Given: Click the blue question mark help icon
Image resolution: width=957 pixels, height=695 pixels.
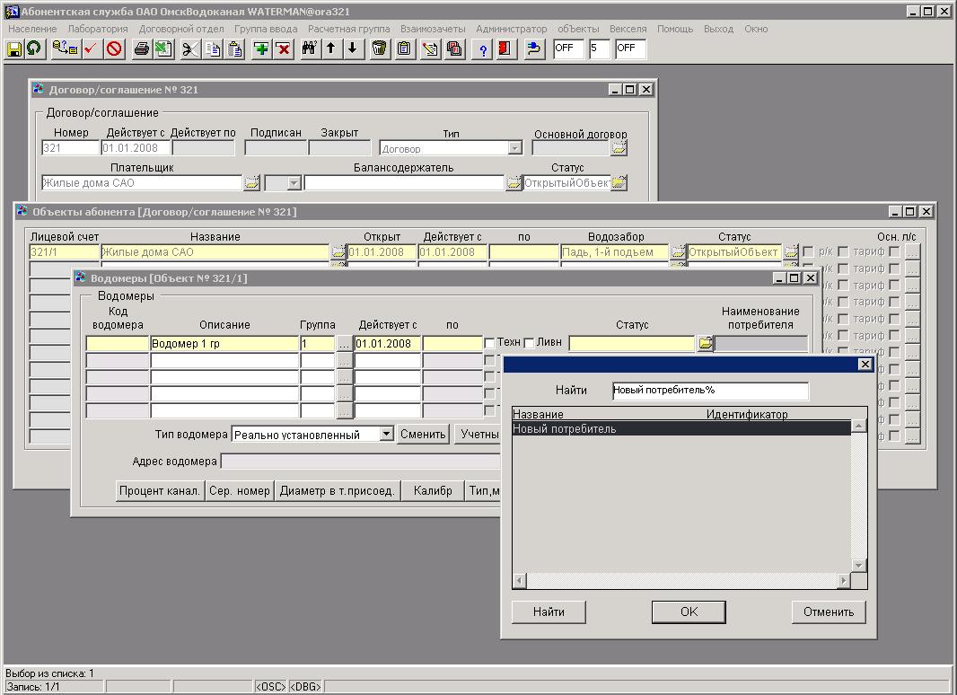Looking at the screenshot, I should tap(484, 48).
